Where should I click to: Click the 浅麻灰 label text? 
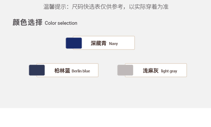tap(151, 71)
